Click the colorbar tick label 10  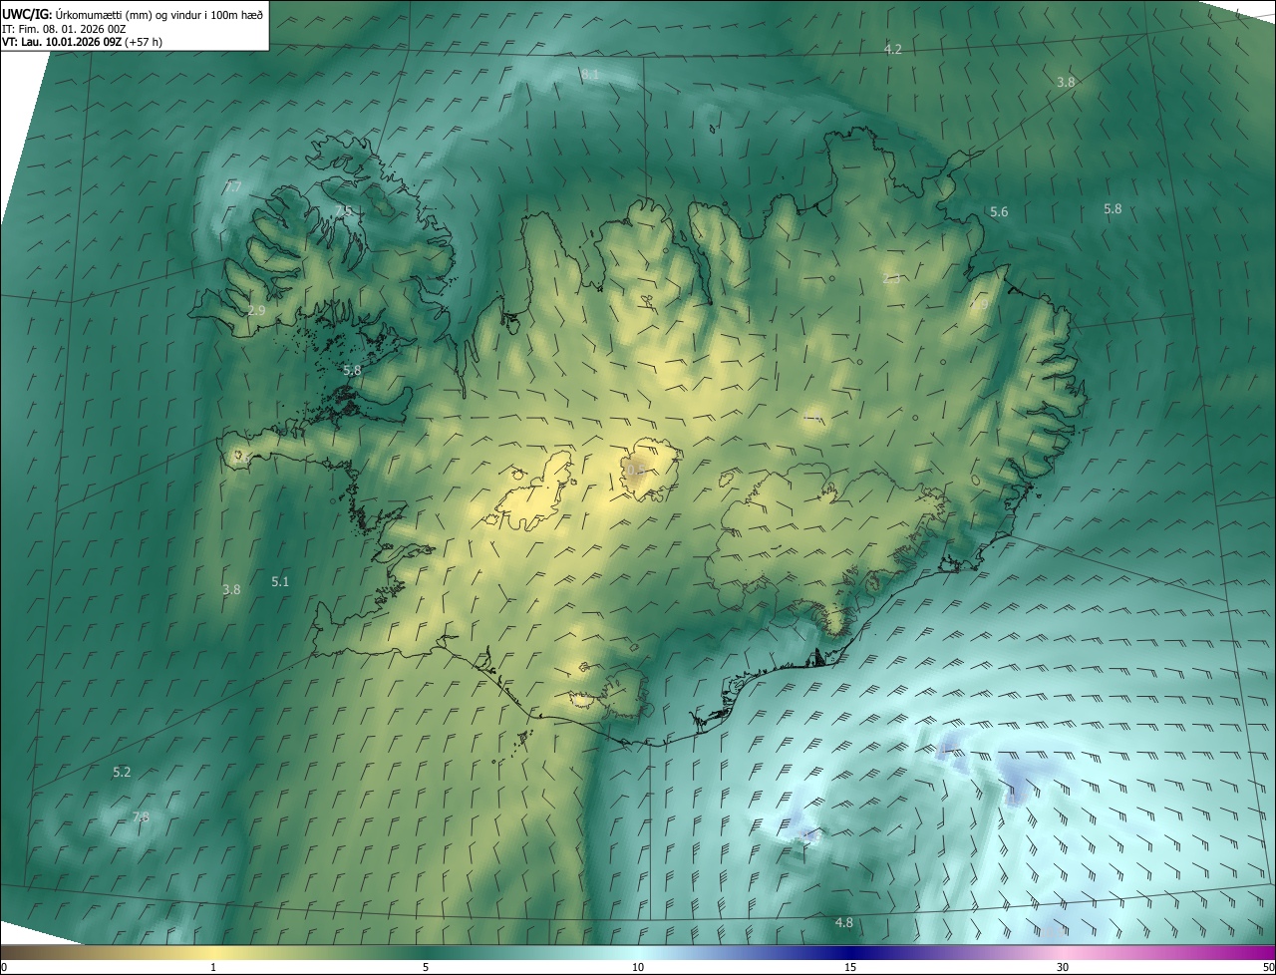coord(638,967)
